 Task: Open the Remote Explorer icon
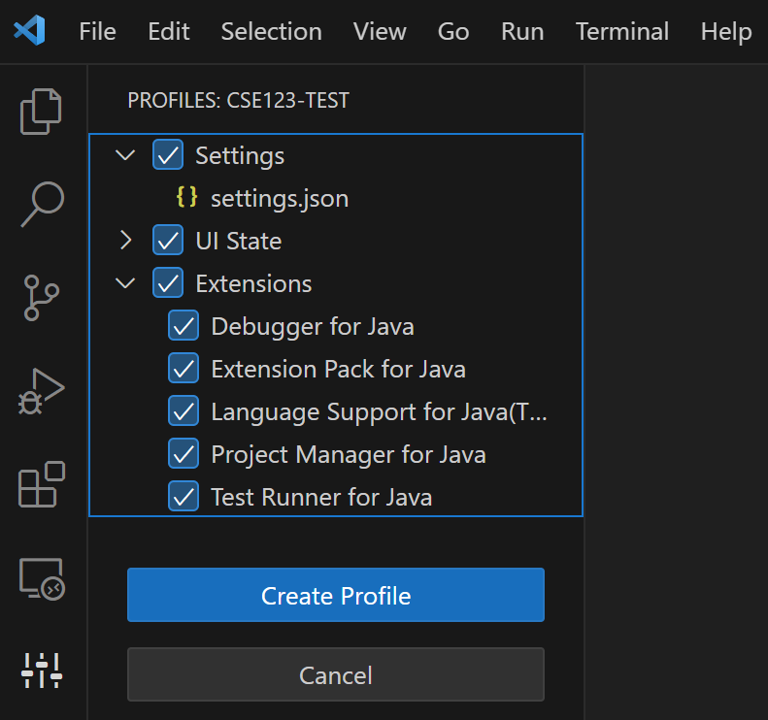(x=42, y=578)
